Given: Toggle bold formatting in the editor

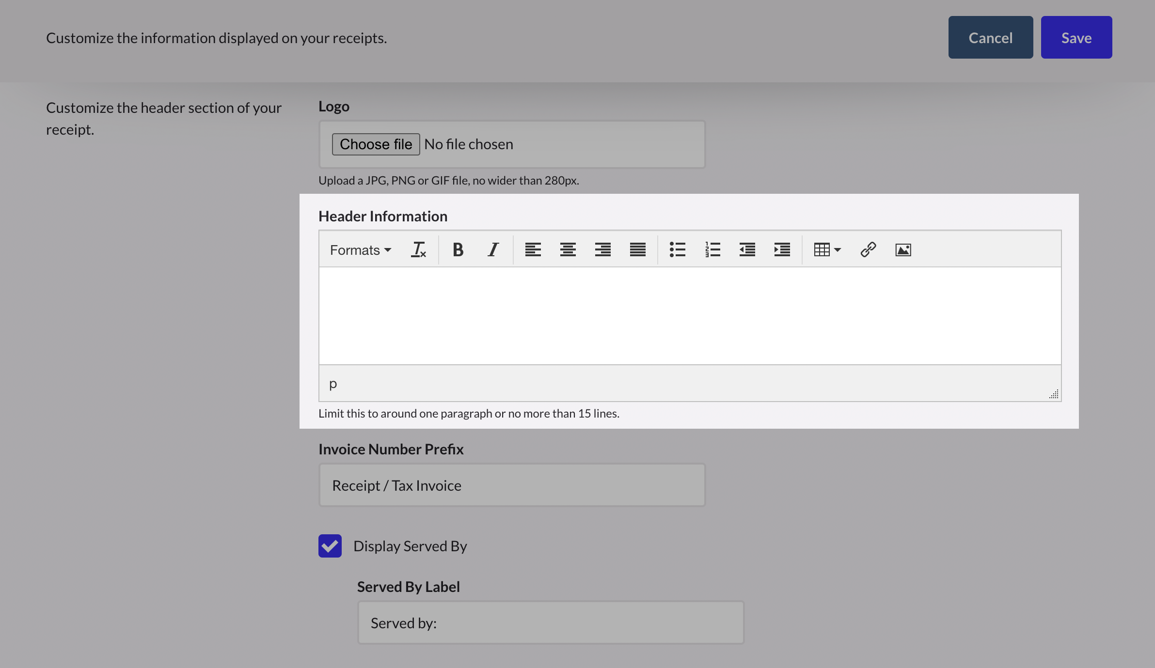Looking at the screenshot, I should pyautogui.click(x=457, y=249).
